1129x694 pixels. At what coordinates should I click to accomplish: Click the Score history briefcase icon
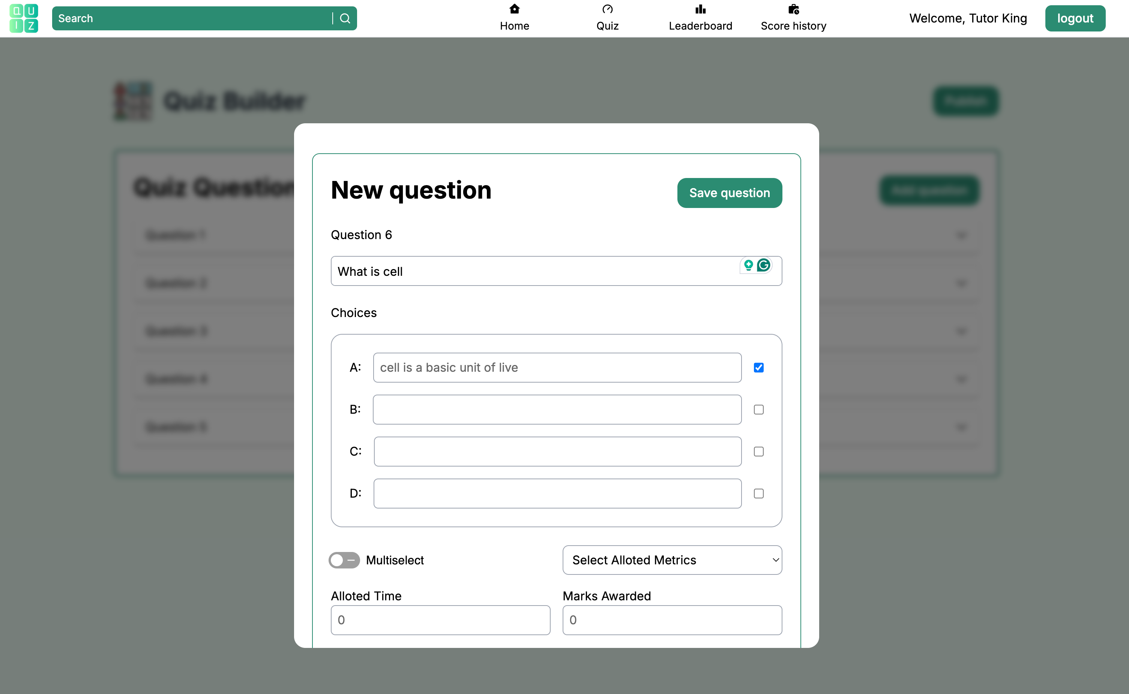click(793, 9)
